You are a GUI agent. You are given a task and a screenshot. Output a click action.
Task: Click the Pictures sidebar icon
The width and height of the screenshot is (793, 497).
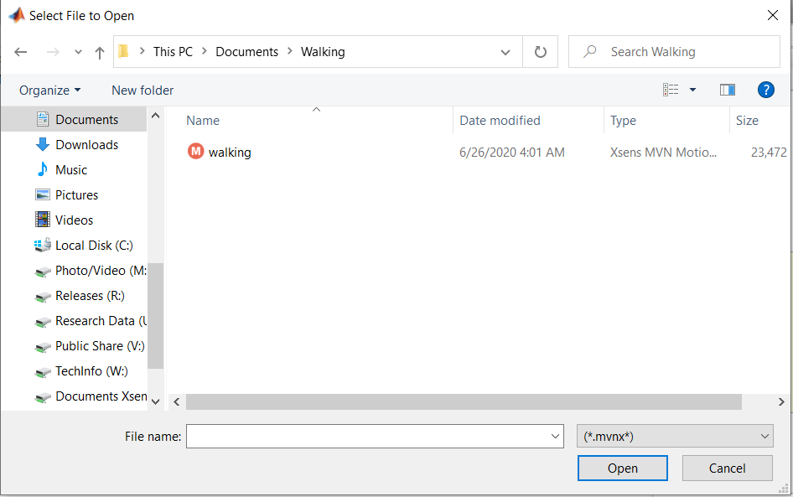tap(43, 194)
